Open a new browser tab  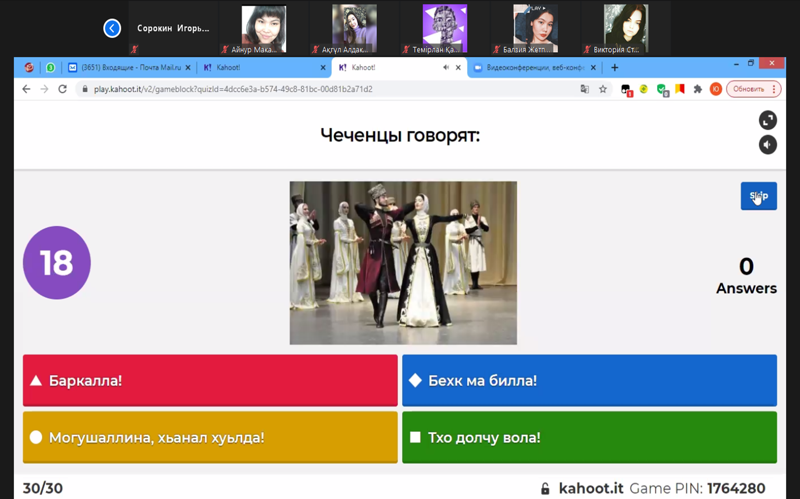click(614, 68)
